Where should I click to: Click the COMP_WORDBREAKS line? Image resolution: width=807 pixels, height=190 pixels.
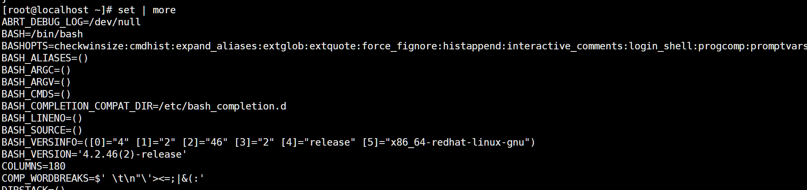tap(103, 178)
